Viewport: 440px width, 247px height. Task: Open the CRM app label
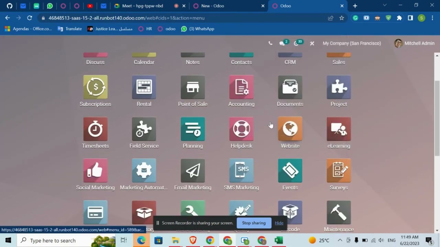pyautogui.click(x=290, y=62)
